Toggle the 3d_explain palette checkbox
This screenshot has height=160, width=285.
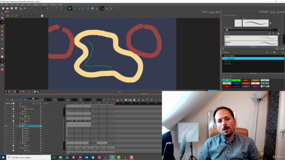[x=226, y=59]
